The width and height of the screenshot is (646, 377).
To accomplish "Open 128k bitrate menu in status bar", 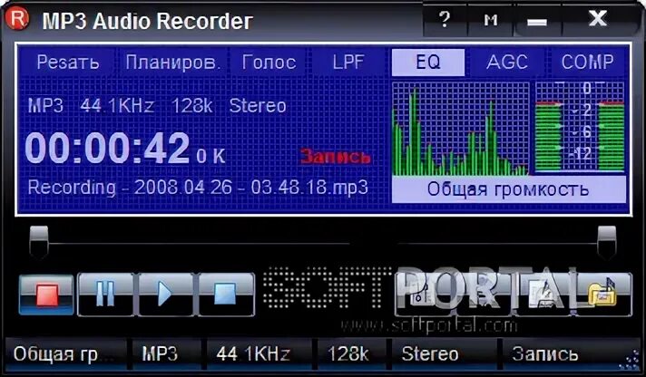I will point(353,354).
